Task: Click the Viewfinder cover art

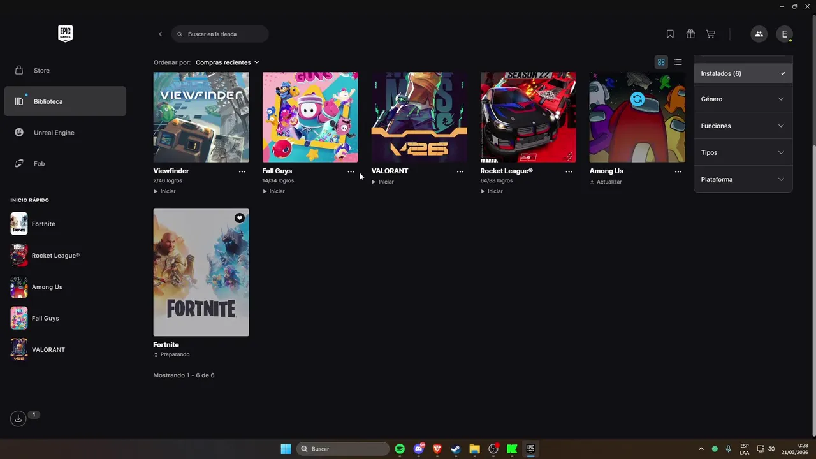Action: click(201, 117)
